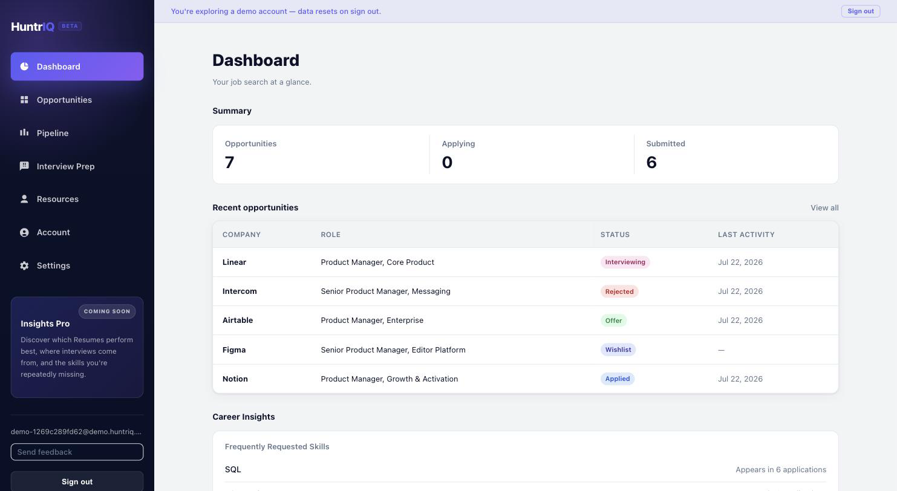Click Product Manager, Growth & Activation
The height and width of the screenshot is (491, 897).
(390, 379)
